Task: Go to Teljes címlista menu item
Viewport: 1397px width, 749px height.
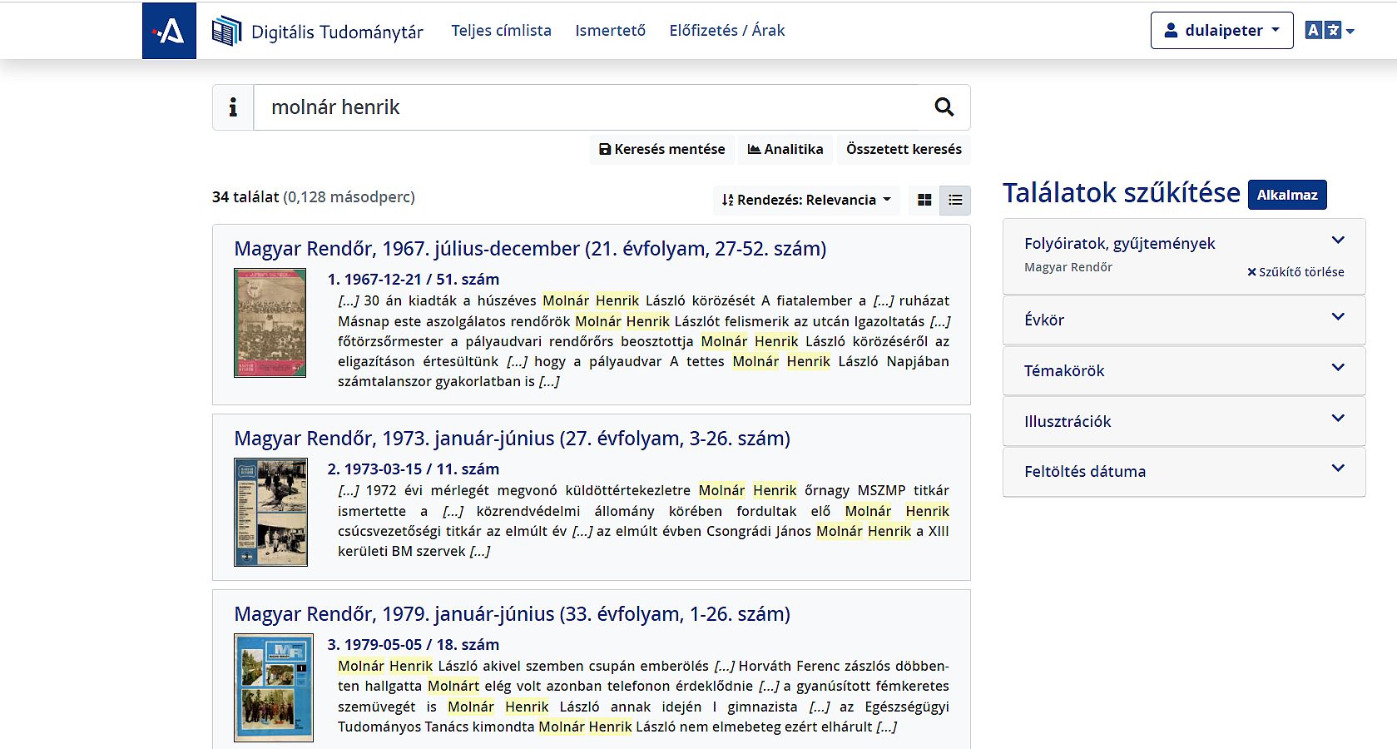Action: pyautogui.click(x=501, y=31)
